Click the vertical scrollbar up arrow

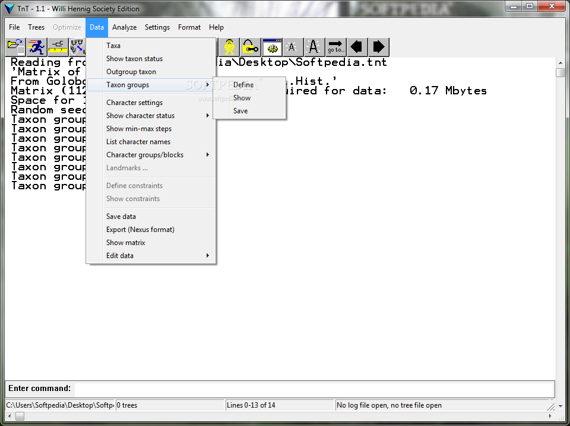click(560, 62)
